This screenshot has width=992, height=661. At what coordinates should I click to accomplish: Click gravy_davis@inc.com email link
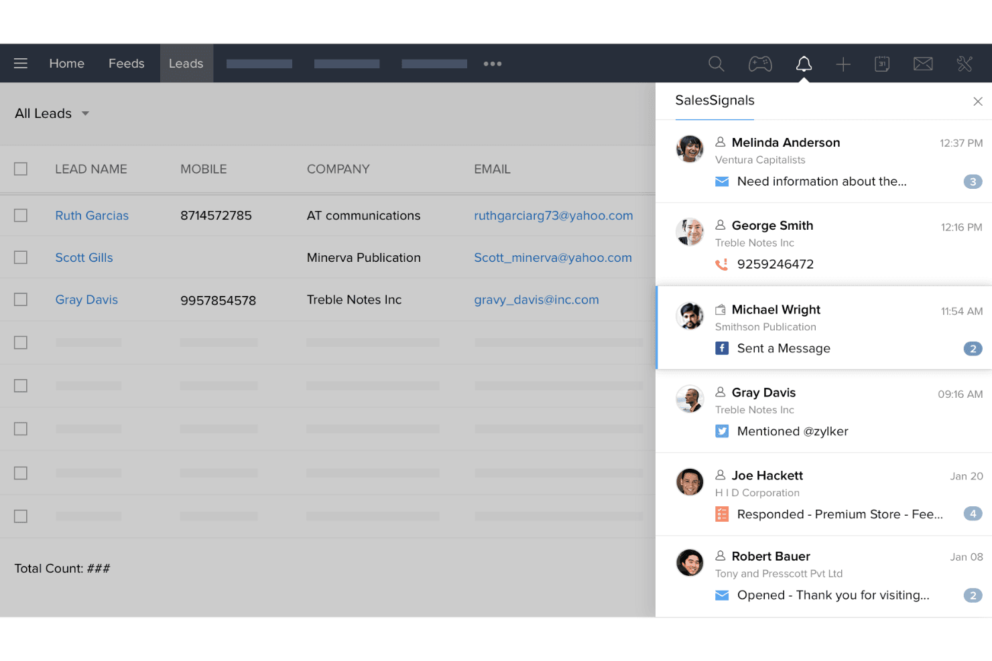536,300
